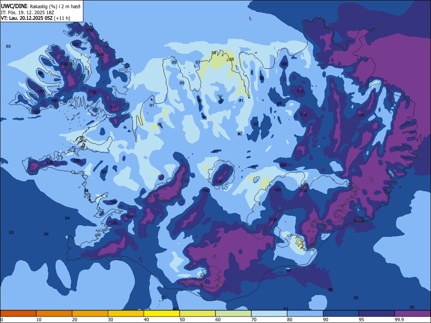Click the 'UWC/DINI: Rakastig (%) í 2 m hæð' title
Image resolution: width=431 pixels, height=323 pixels.
click(41, 6)
